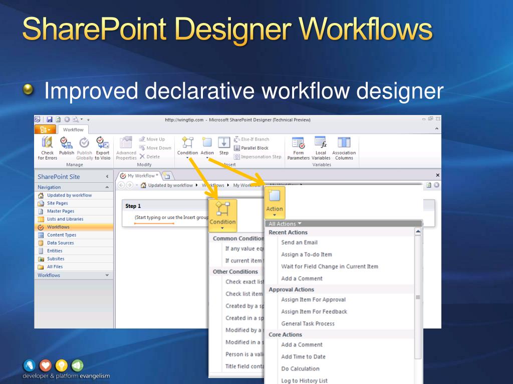Choose Assign Item For Approval
The image size is (513, 384).
[314, 299]
